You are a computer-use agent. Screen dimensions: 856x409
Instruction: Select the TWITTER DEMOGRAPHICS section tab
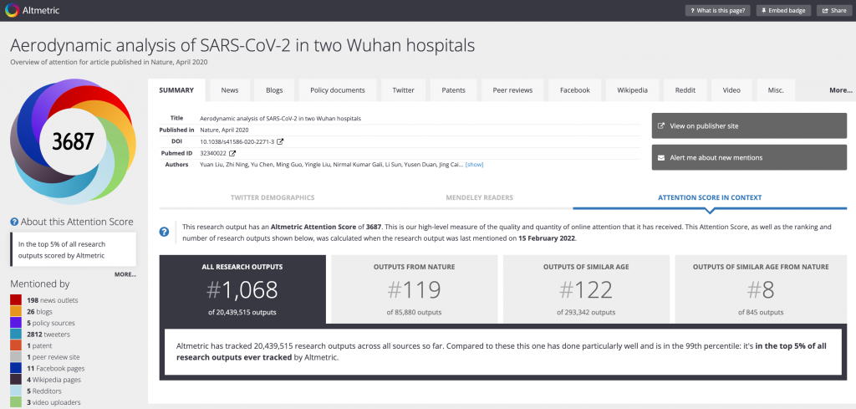(x=273, y=197)
